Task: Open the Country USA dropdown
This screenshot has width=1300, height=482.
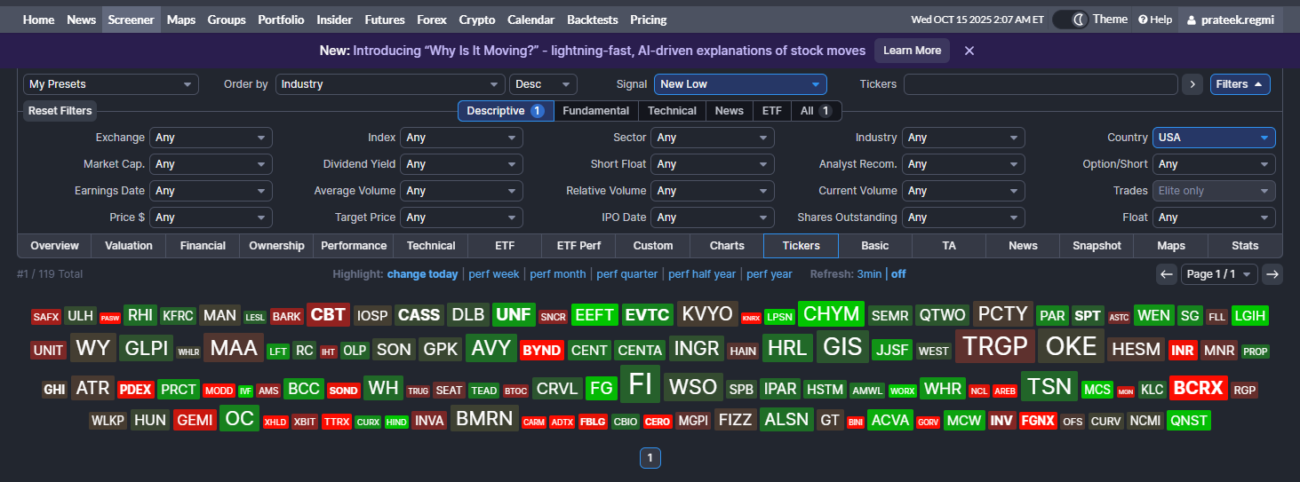Action: pyautogui.click(x=1214, y=138)
